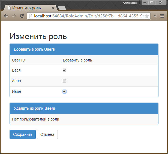Screen dimensions: 168x154
Task: Click the page icon in address bar
Action: (x=31, y=16)
